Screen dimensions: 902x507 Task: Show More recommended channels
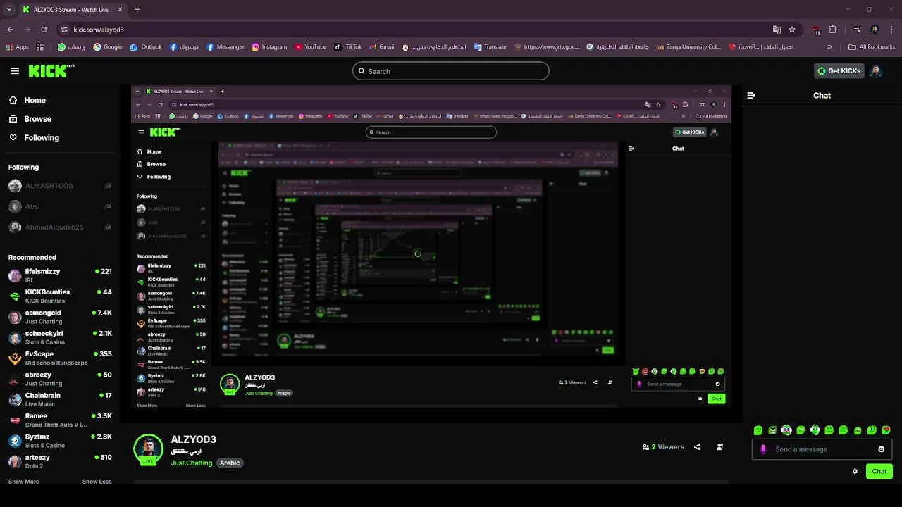[x=24, y=482]
